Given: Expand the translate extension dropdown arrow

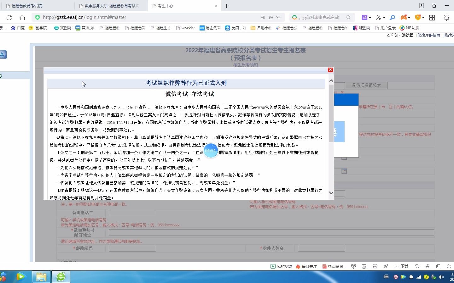Looking at the screenshot, I should tap(370, 18).
